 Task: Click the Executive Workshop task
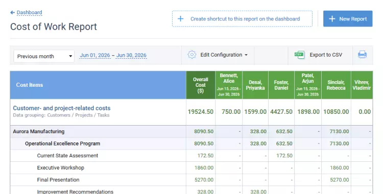[61, 167]
